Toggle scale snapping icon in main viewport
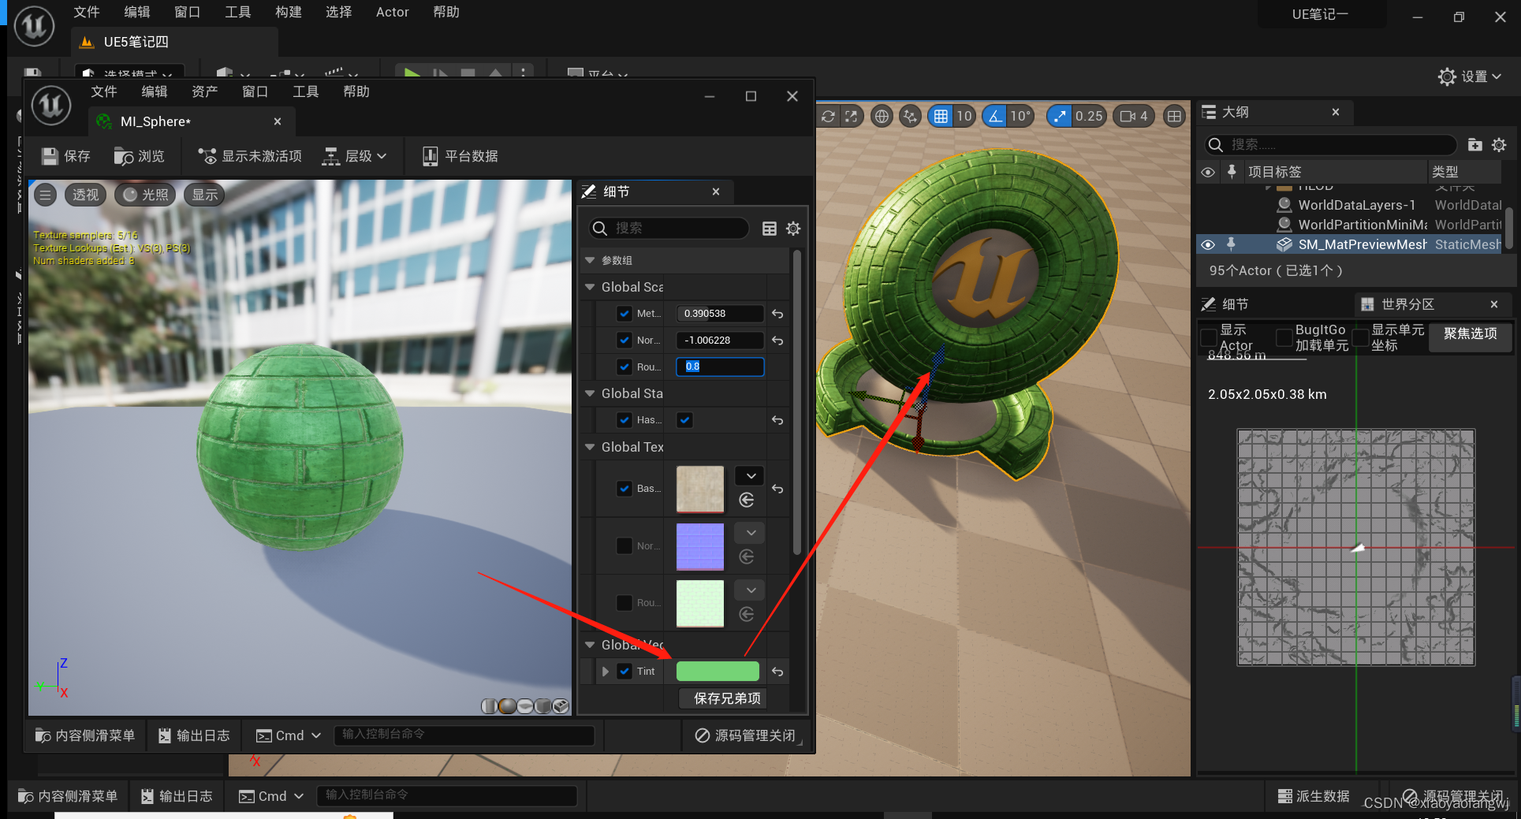Viewport: 1521px width, 819px height. tap(1060, 116)
